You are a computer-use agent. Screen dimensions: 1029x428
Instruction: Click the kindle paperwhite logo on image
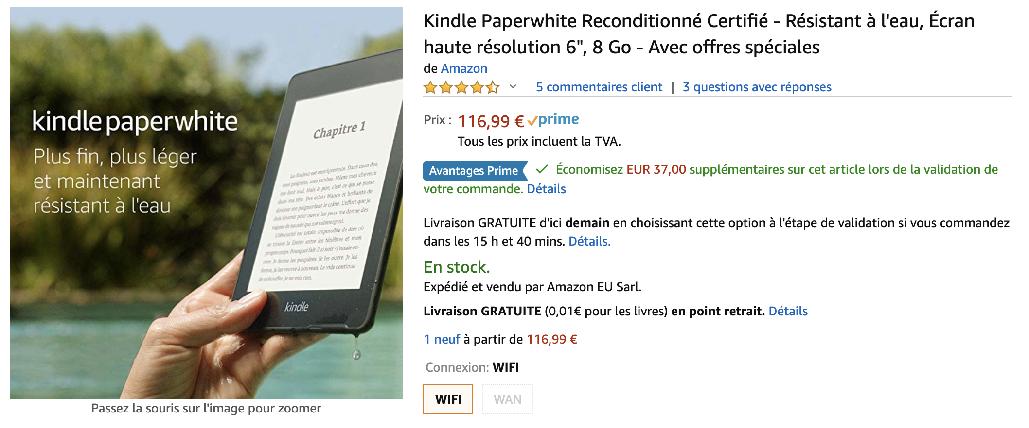[x=135, y=121]
